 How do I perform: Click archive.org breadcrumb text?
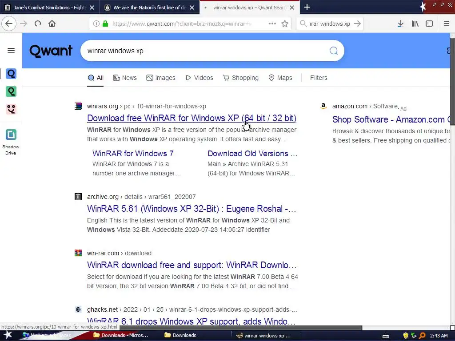[x=141, y=197]
